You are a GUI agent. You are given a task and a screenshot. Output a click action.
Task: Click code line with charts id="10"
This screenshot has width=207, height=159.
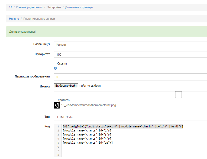[x=88, y=143]
